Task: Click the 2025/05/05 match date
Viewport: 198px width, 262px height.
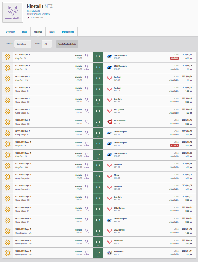Action: tap(187, 164)
